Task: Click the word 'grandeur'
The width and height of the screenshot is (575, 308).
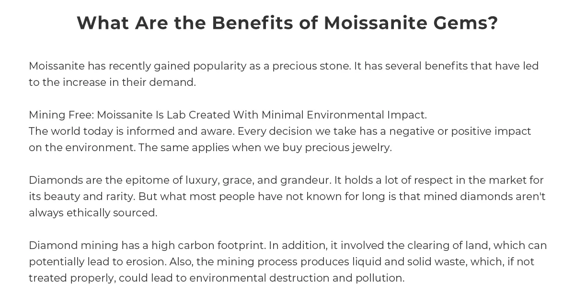Action: 305,180
